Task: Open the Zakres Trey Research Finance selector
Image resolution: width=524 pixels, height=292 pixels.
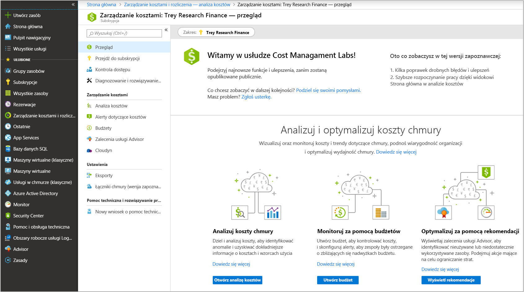Action: (216, 32)
